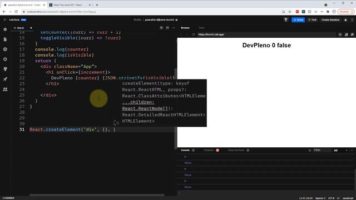Click the blue Share button
This screenshot has width=356, height=200.
[298, 20]
